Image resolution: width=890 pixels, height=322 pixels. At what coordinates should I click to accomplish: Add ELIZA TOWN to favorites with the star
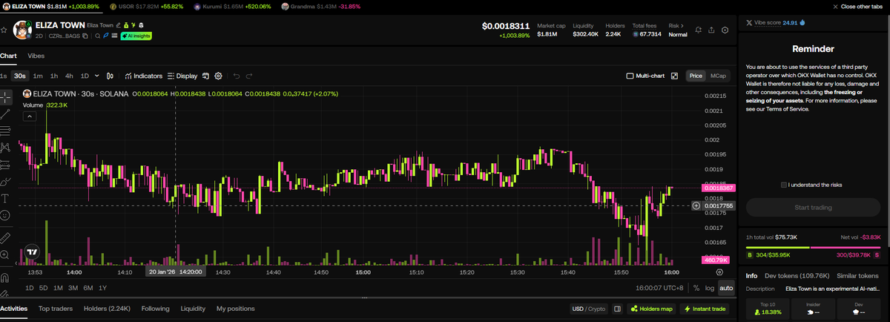(x=4, y=30)
